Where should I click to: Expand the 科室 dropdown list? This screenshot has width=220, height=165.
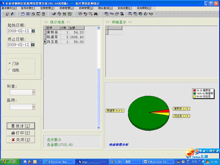click(33, 92)
